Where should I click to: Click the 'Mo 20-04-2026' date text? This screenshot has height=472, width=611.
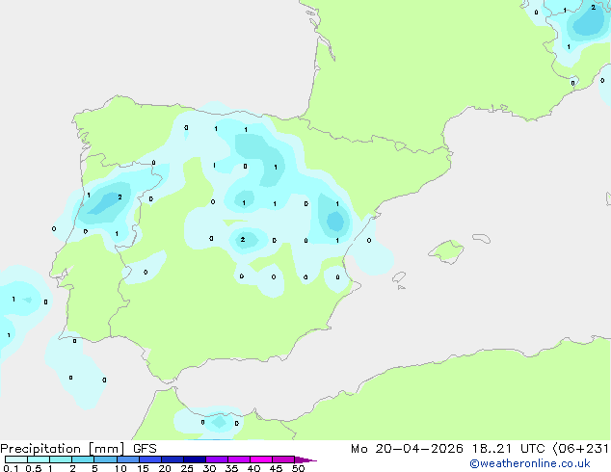coord(407,449)
